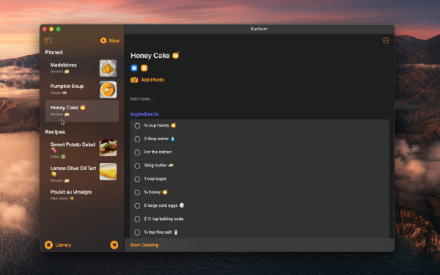Viewport: 440px width, 275px height.
Task: Check off ¼ cup honey ingredient
Action: [137, 125]
